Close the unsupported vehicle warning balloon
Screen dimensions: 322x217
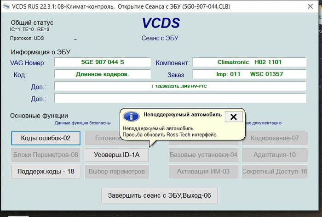click(x=233, y=117)
